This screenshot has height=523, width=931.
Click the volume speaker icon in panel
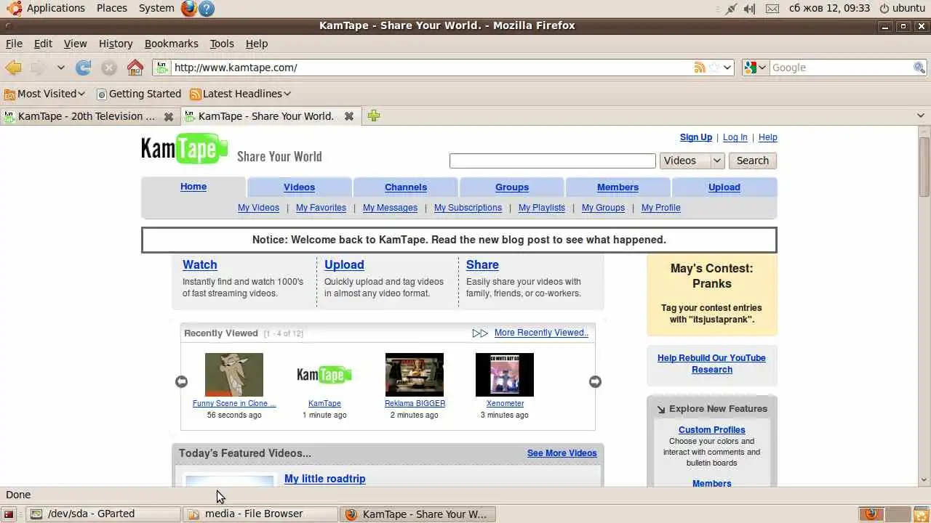pyautogui.click(x=750, y=9)
